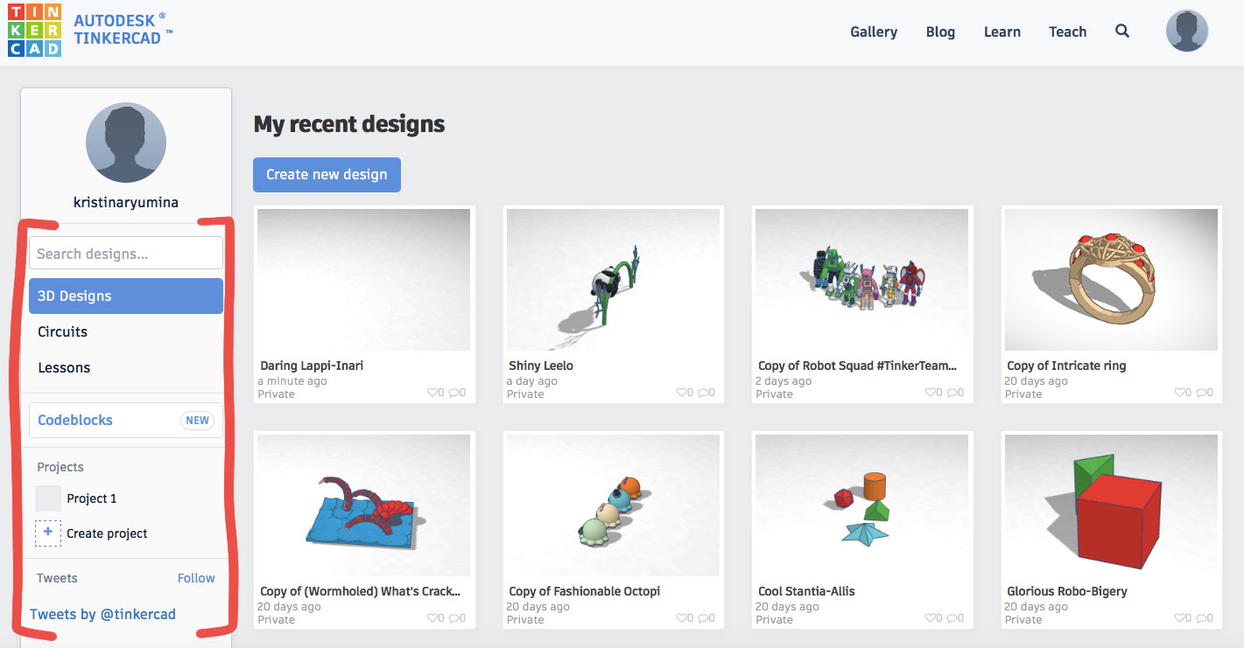This screenshot has width=1244, height=648.
Task: Click comment icon on Copy of Robot Squad
Action: (952, 394)
